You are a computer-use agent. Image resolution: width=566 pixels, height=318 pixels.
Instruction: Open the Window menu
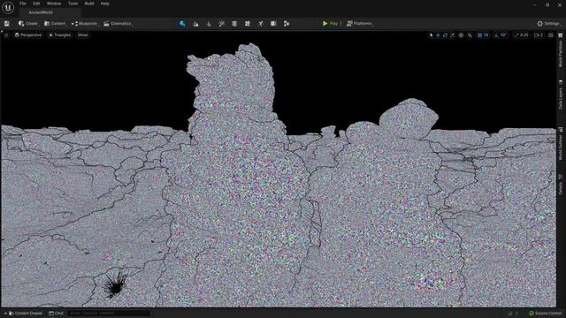pos(54,4)
